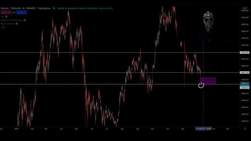This screenshot has width=251, height=141.
Task: Click the 40000.00 price scale label
Action: click(245, 94)
